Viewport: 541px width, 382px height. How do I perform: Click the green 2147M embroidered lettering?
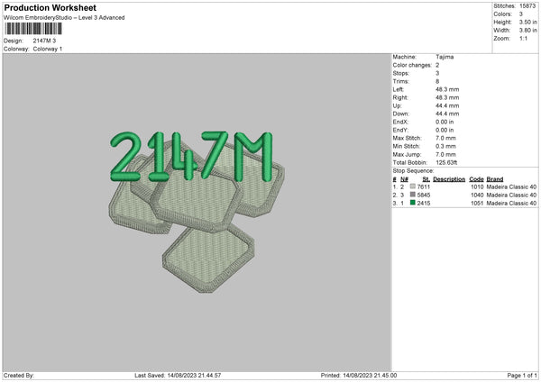tap(192, 156)
